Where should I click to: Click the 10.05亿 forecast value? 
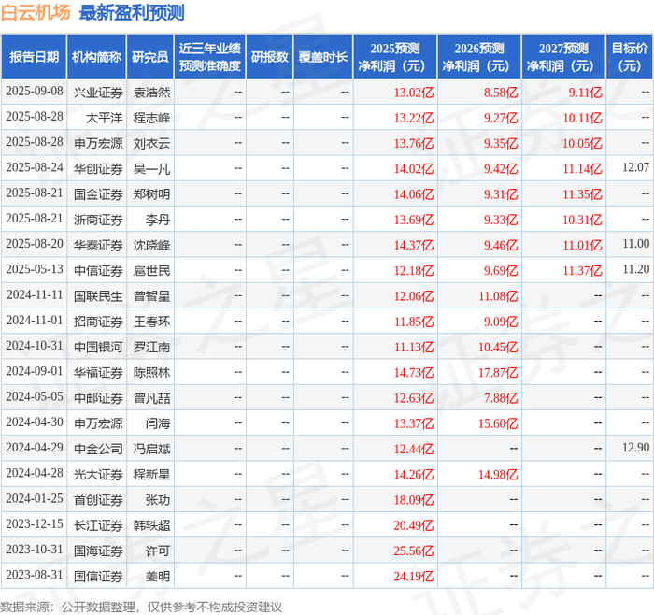tap(582, 143)
